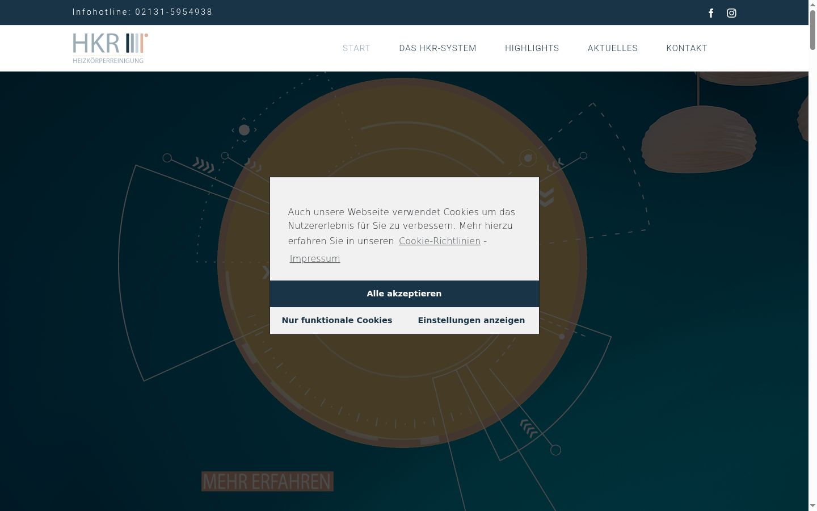Click the scrollbar down arrow
Screen dimensions: 817x511
[x=812, y=506]
